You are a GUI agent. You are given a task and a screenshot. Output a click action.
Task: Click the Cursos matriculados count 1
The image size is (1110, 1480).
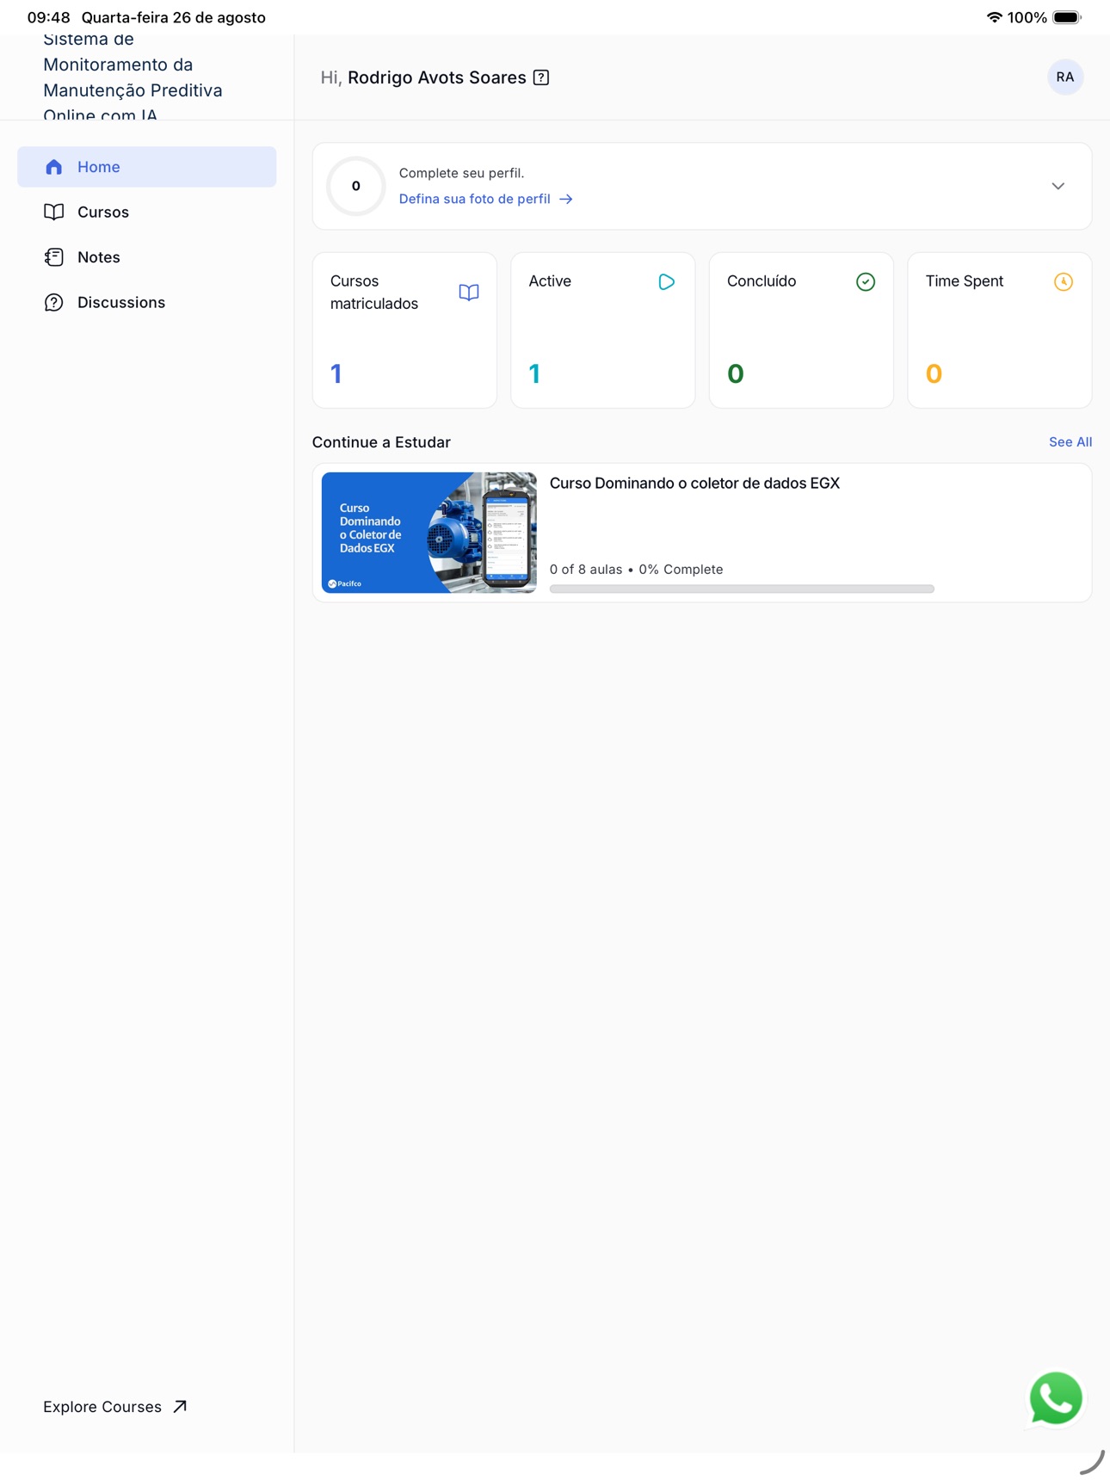tap(336, 374)
